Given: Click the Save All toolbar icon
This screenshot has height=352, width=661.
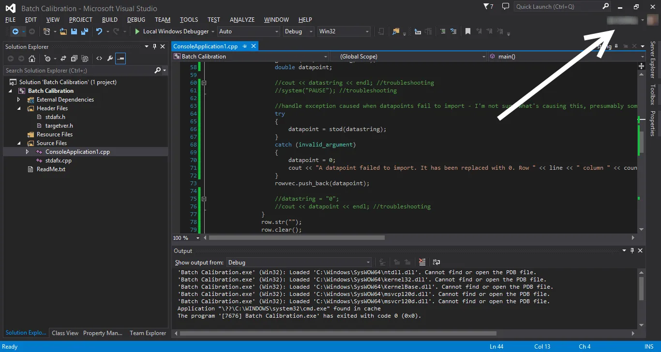Looking at the screenshot, I should (85, 31).
